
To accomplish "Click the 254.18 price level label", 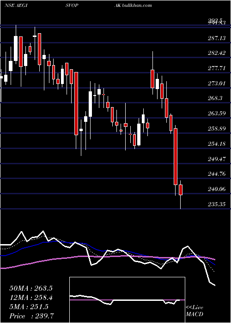I will (x=217, y=144).
